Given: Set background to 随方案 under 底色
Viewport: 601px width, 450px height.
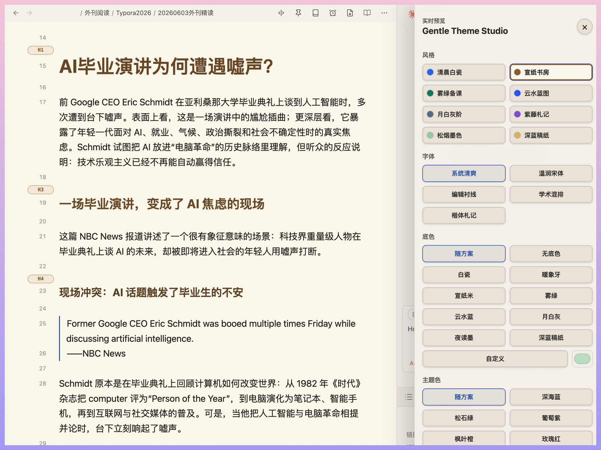Looking at the screenshot, I should [x=464, y=254].
